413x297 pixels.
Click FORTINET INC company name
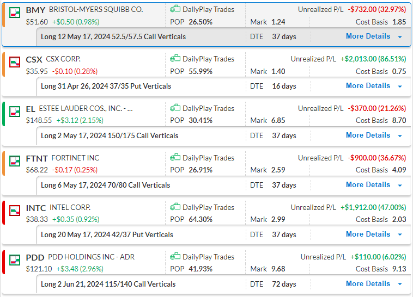(75, 158)
